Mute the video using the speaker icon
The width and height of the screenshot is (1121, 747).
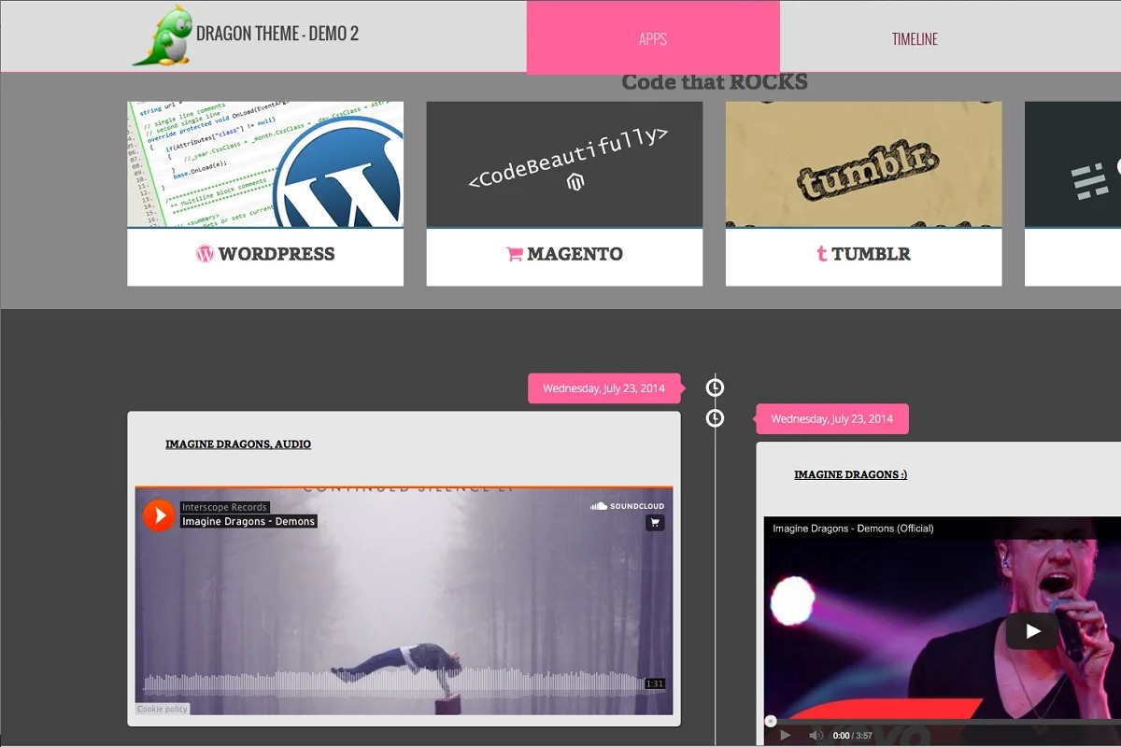pyautogui.click(x=815, y=735)
